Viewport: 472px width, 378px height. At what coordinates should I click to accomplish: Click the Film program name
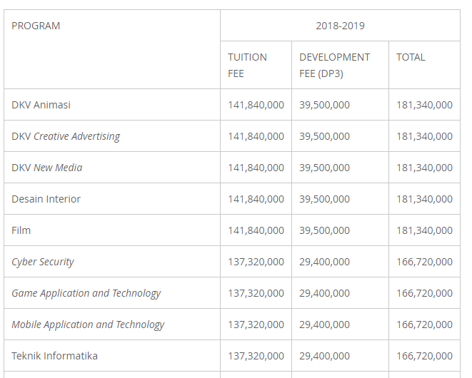pos(21,230)
